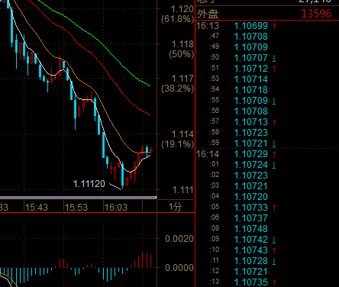Select tick price 1.10718

(251, 90)
